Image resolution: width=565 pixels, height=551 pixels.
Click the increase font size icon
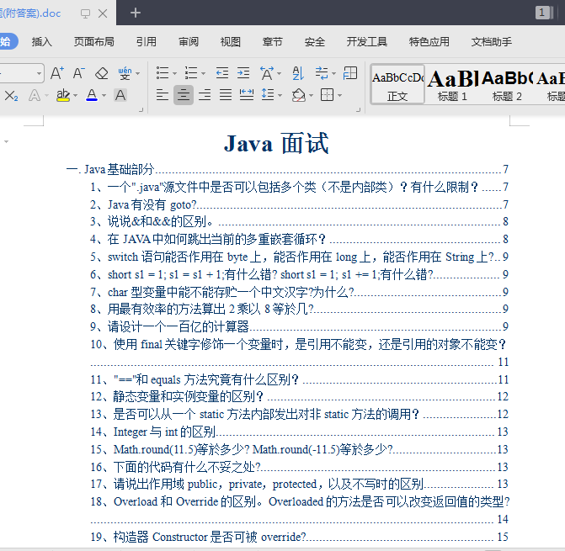[x=57, y=73]
